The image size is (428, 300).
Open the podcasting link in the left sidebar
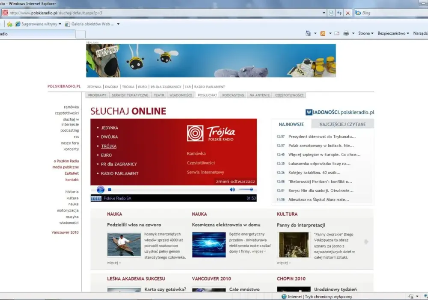coord(70,131)
